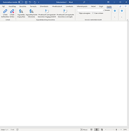The image size is (129, 131).
Task: Click the Linkek beillesztése chain icon
Action: click(x=5, y=11)
